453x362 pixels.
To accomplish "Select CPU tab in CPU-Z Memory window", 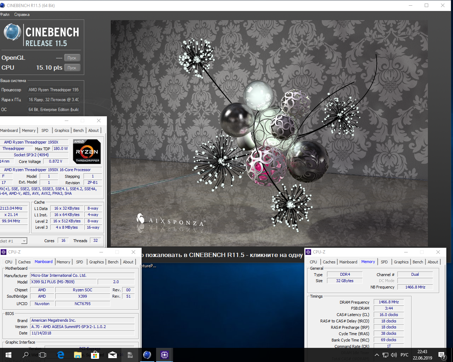I will (x=314, y=262).
